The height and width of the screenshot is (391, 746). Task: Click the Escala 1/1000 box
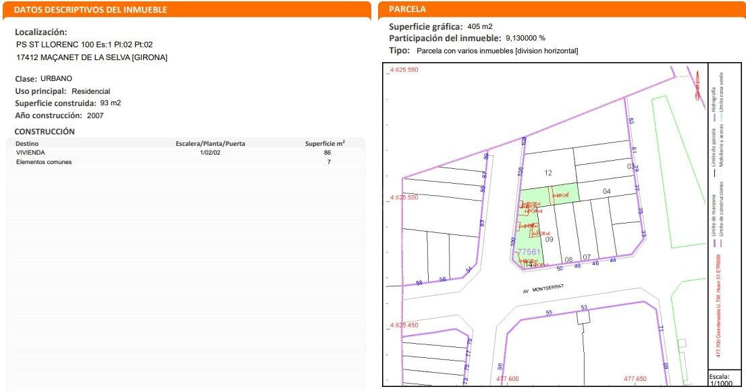[723, 380]
